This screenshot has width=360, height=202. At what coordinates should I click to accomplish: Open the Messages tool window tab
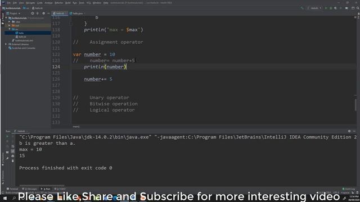(x=30, y=189)
